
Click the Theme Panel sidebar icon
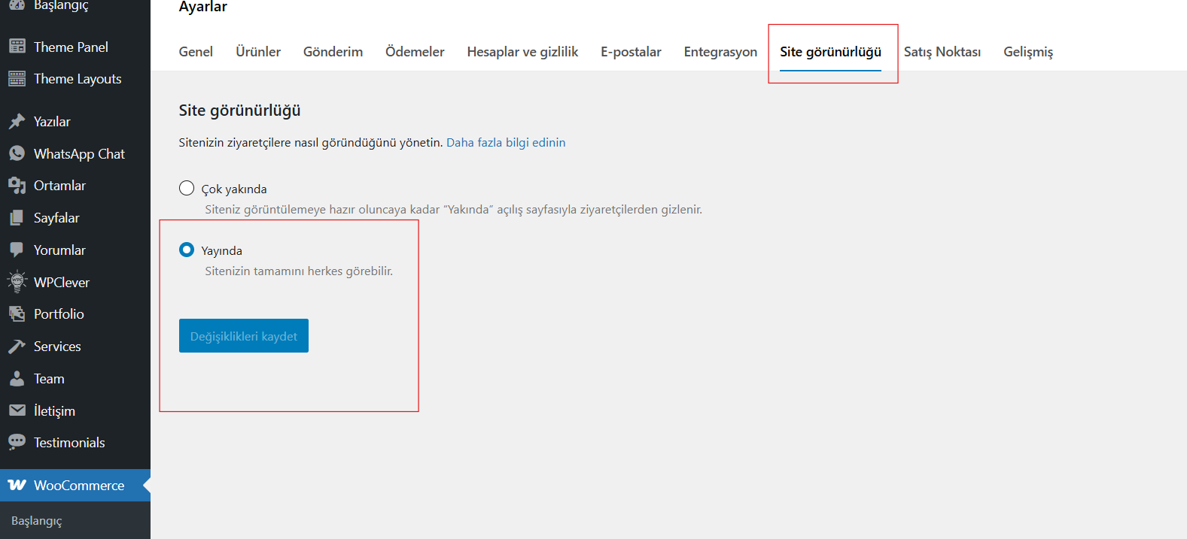(17, 47)
